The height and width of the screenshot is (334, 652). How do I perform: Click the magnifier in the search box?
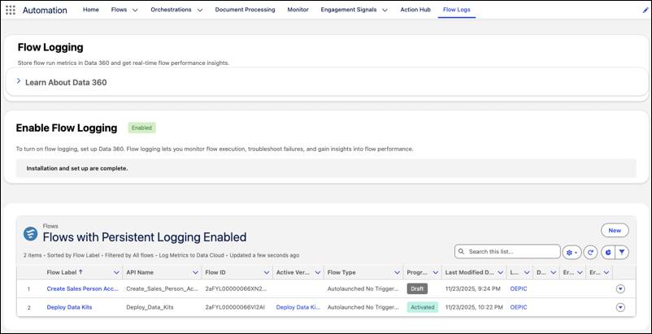(x=461, y=252)
